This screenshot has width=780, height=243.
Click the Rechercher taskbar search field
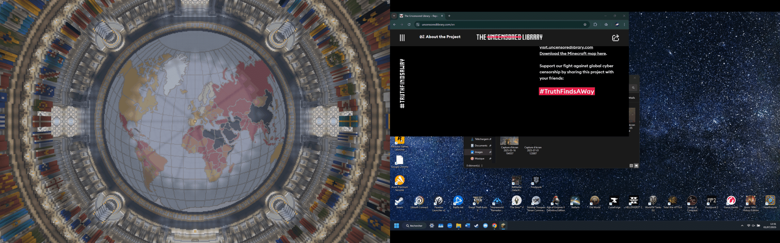point(414,226)
